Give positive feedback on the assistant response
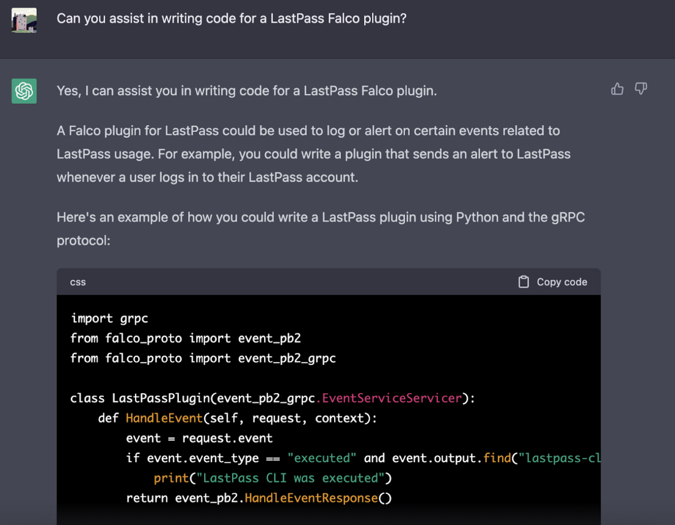The width and height of the screenshot is (675, 525). point(617,89)
